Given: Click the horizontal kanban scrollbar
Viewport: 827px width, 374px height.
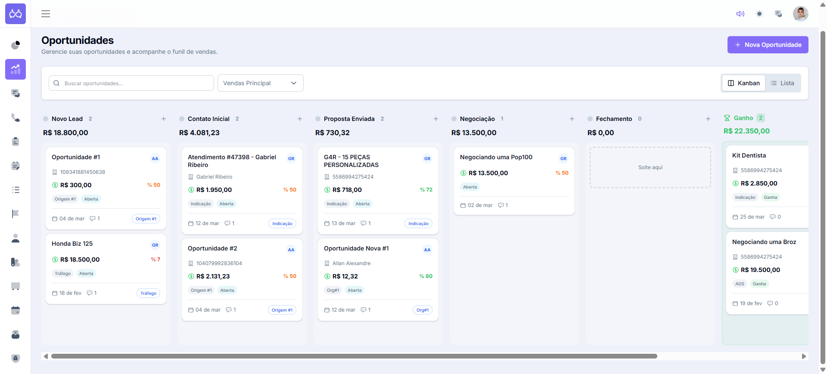Looking at the screenshot, I should (354, 356).
